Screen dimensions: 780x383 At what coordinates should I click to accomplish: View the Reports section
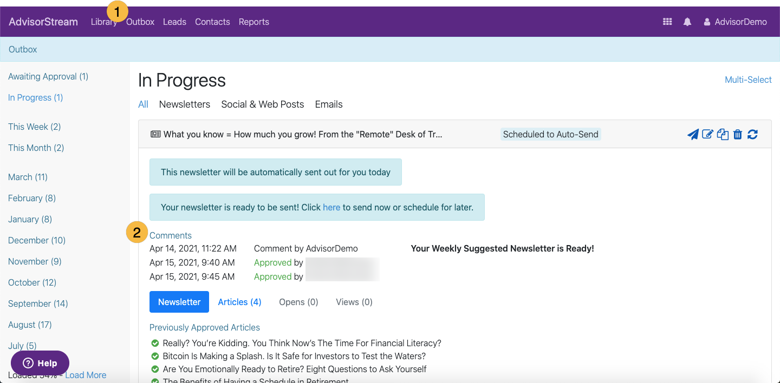254,22
